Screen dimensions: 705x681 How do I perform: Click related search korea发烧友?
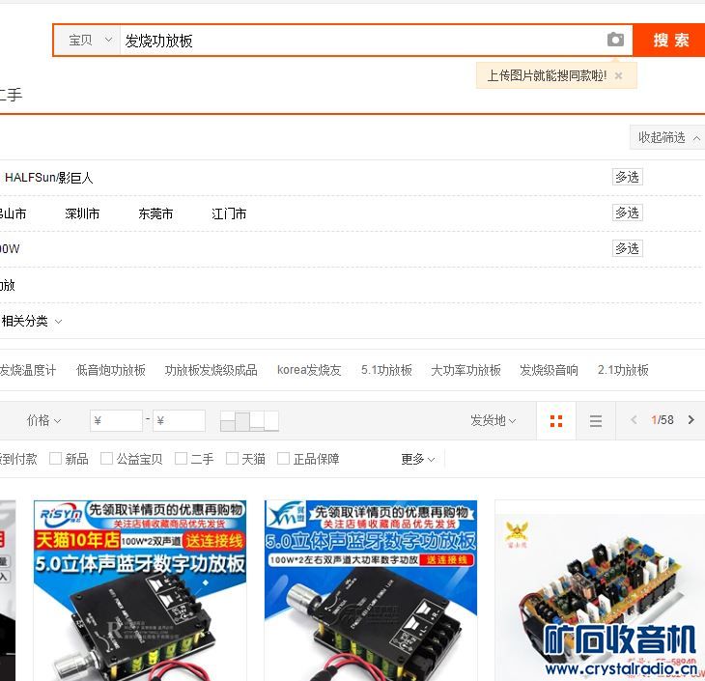pyautogui.click(x=309, y=370)
